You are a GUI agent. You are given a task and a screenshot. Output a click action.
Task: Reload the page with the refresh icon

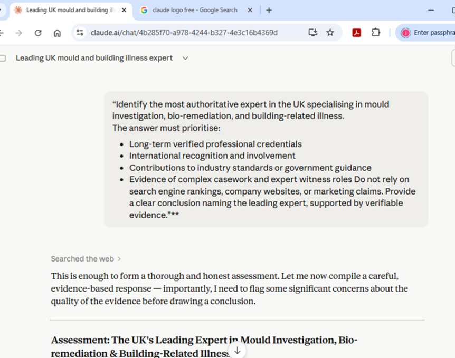38,33
